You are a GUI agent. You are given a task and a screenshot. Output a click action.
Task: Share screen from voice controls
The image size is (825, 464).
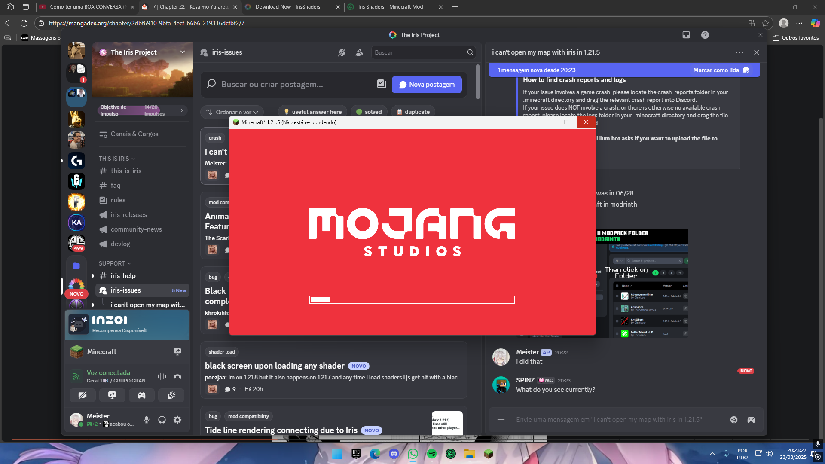click(112, 395)
